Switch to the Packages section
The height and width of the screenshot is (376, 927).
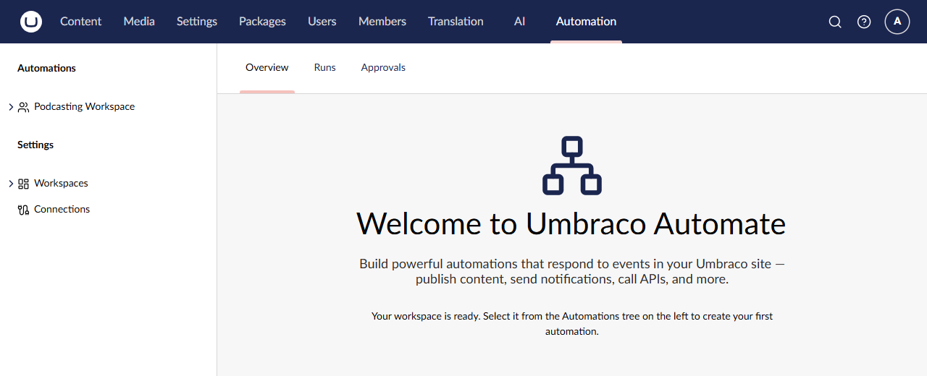(262, 22)
